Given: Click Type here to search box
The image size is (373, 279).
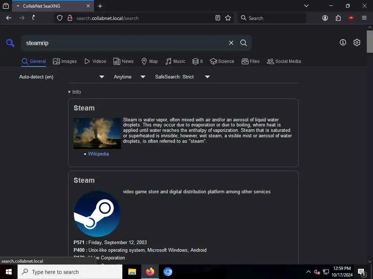Looking at the screenshot, I should click(x=70, y=272).
